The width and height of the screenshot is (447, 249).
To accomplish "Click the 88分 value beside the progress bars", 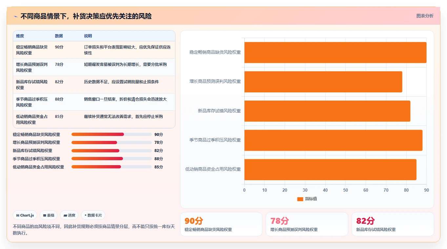I will (x=159, y=159).
